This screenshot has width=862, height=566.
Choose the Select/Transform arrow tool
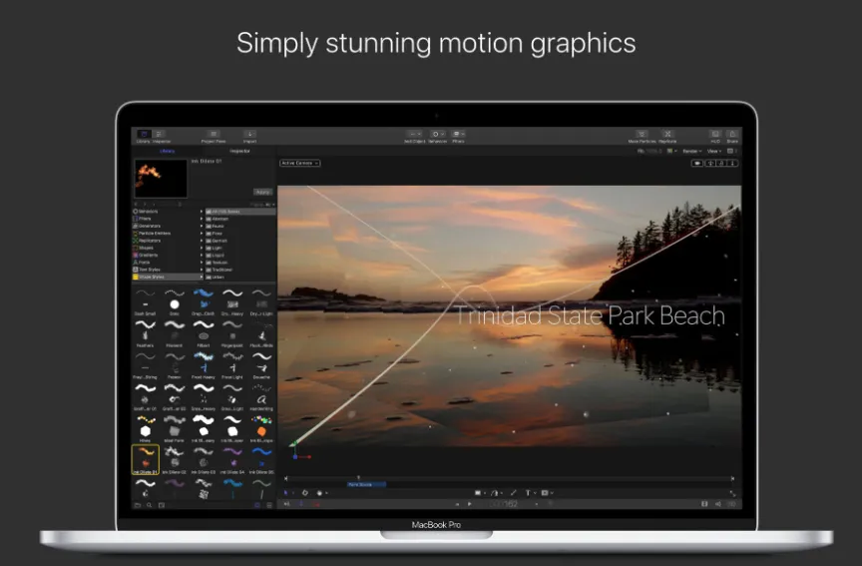286,493
